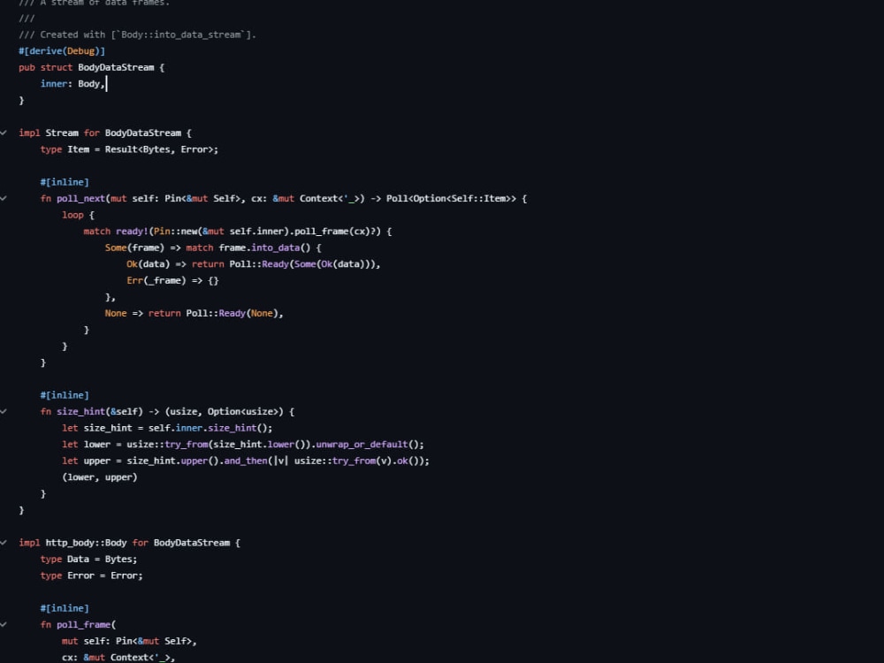Collapse the fn poll_next function fold

pyautogui.click(x=4, y=198)
